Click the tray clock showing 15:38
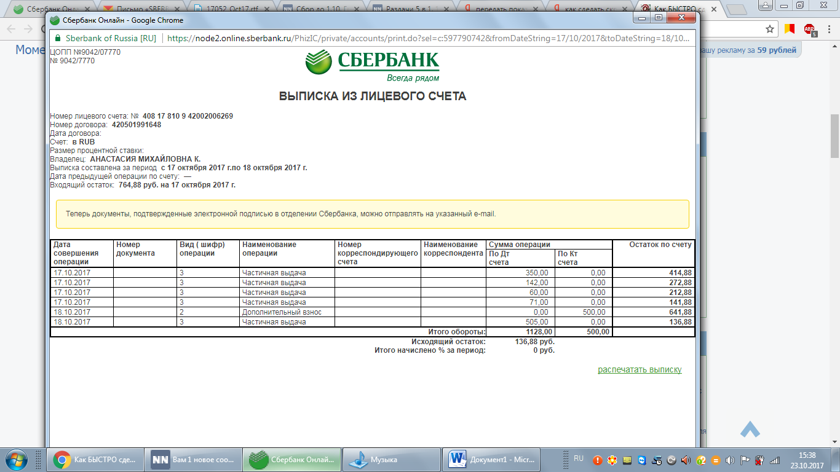This screenshot has width=840, height=472. [x=807, y=460]
